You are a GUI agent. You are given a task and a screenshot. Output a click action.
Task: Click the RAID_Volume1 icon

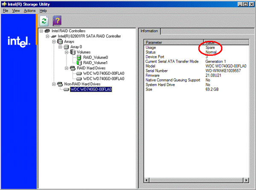pyautogui.click(x=79, y=62)
